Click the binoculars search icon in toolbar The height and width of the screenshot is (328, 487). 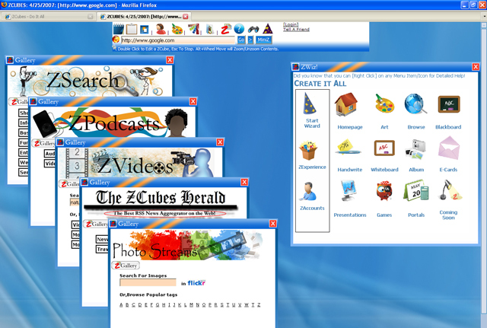pos(253,30)
